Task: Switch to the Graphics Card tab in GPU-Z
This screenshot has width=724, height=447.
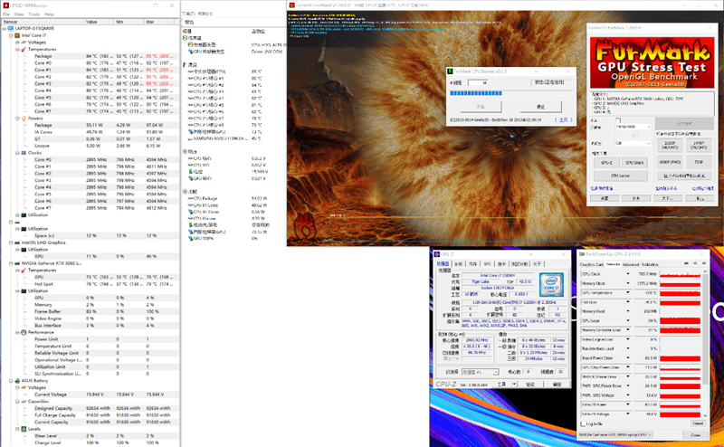Action: [592, 264]
